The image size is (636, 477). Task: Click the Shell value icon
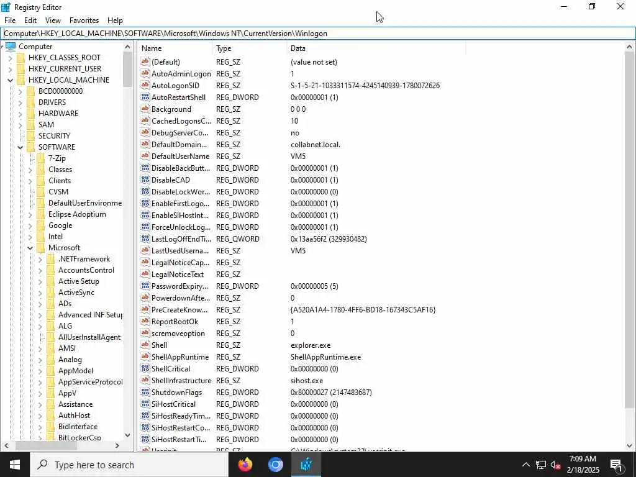click(x=145, y=345)
